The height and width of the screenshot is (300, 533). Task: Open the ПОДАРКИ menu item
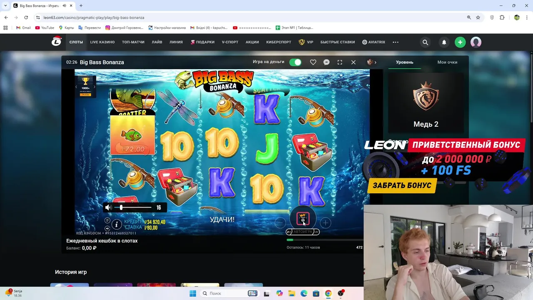202,42
